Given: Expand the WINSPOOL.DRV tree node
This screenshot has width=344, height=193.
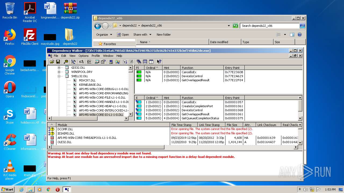Looking at the screenshot, I should [x=59, y=72].
